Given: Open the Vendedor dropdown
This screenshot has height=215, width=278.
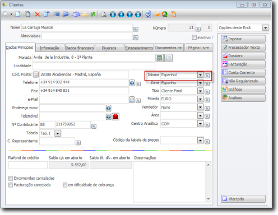Looking at the screenshot, I should [200, 107].
